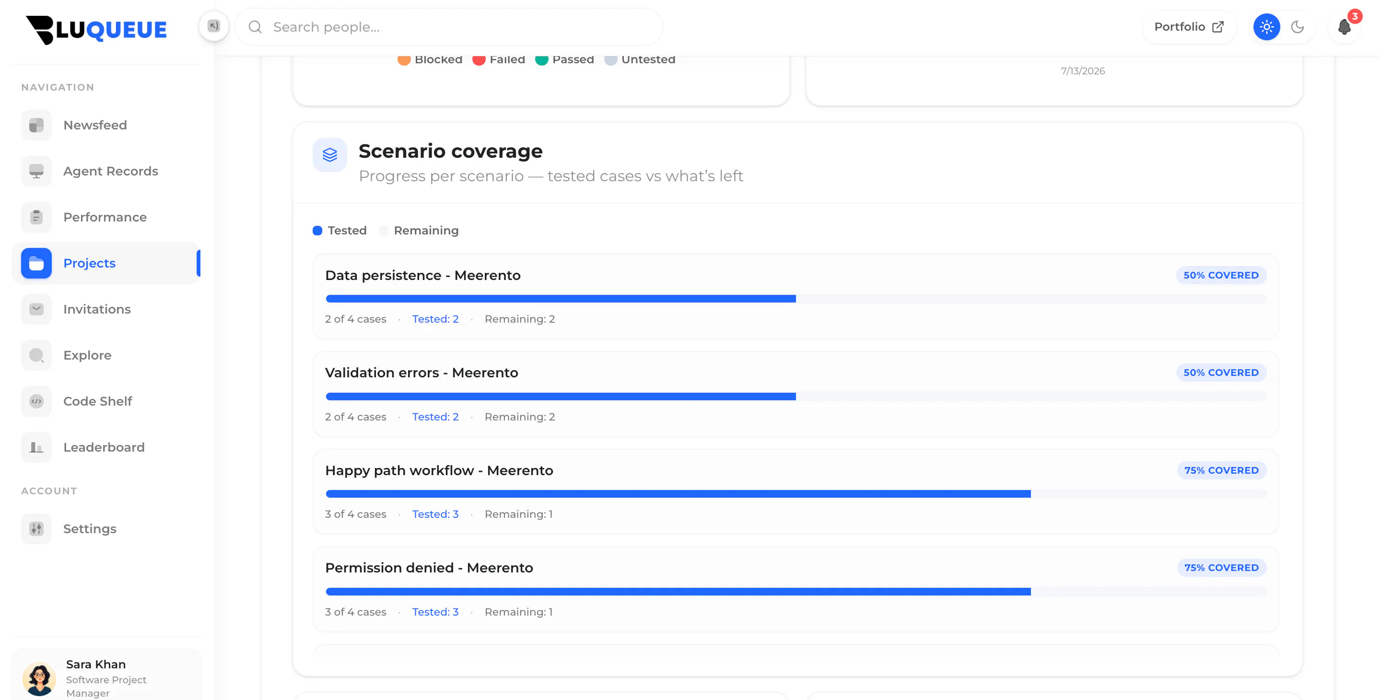Click the search magnifier icon

255,27
